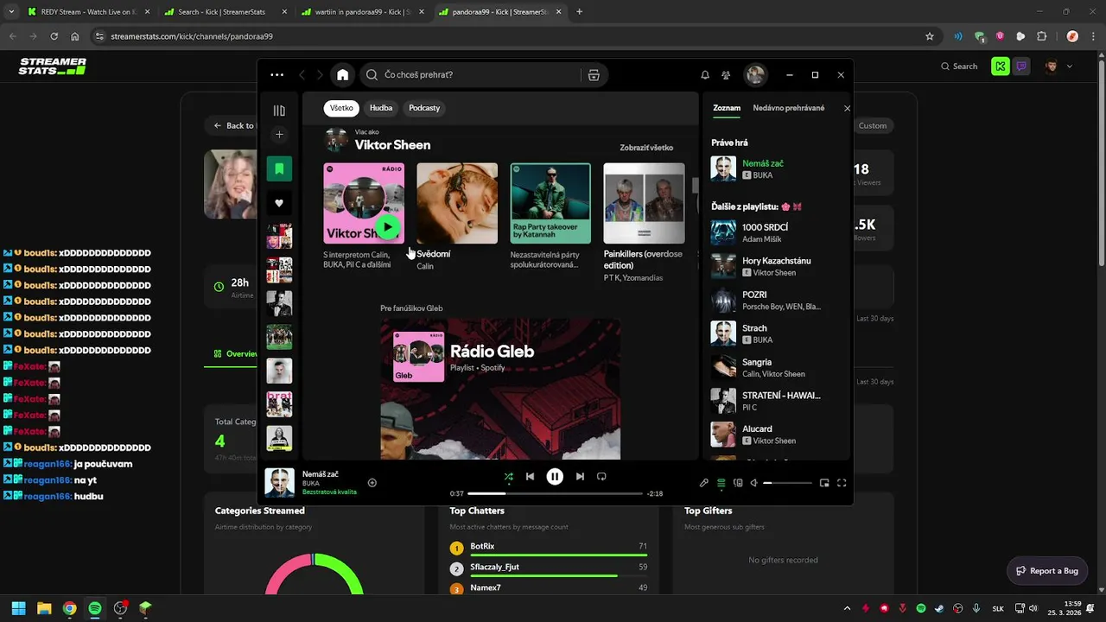
Task: Select Twitch platform icon on StreamerStats
Action: (1021, 67)
